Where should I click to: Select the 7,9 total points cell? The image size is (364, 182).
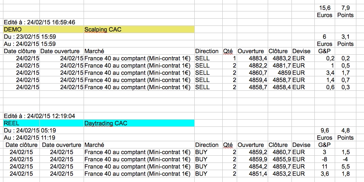click(344, 8)
